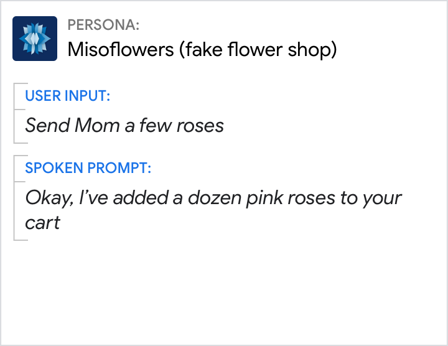448x346 pixels.
Task: Click the "(fake flower shop)" text
Action: pyautogui.click(x=258, y=49)
